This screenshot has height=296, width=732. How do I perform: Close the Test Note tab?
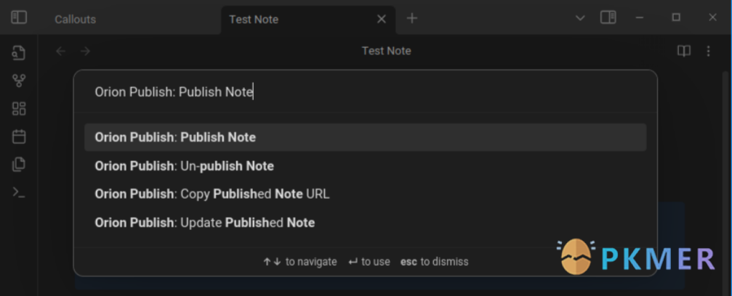click(382, 19)
